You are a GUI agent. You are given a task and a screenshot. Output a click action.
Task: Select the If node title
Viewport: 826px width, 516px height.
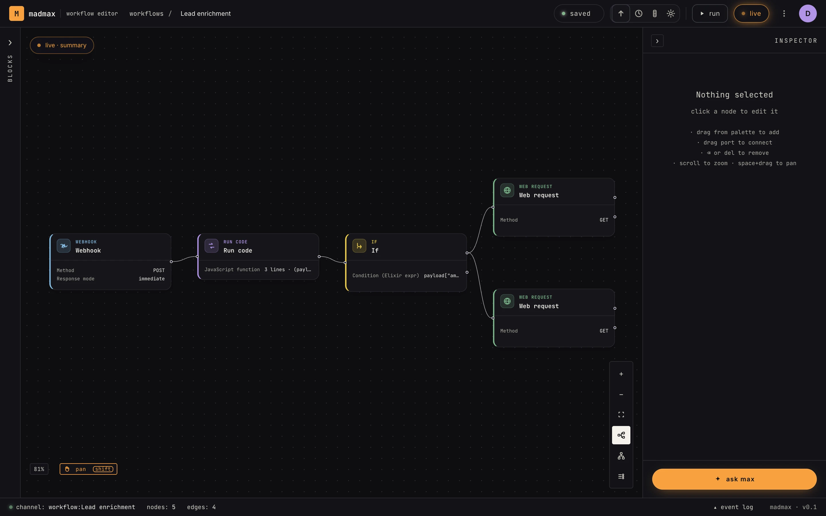point(375,251)
